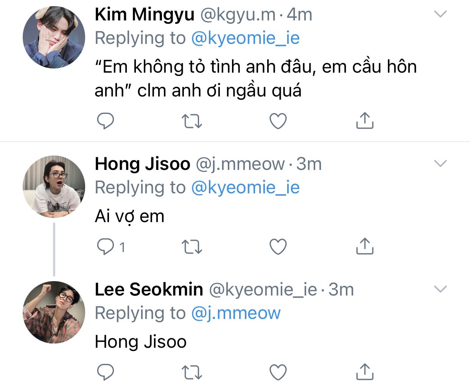470x392 pixels.
Task: Share Lee Seokmin's tweet
Action: point(365,372)
